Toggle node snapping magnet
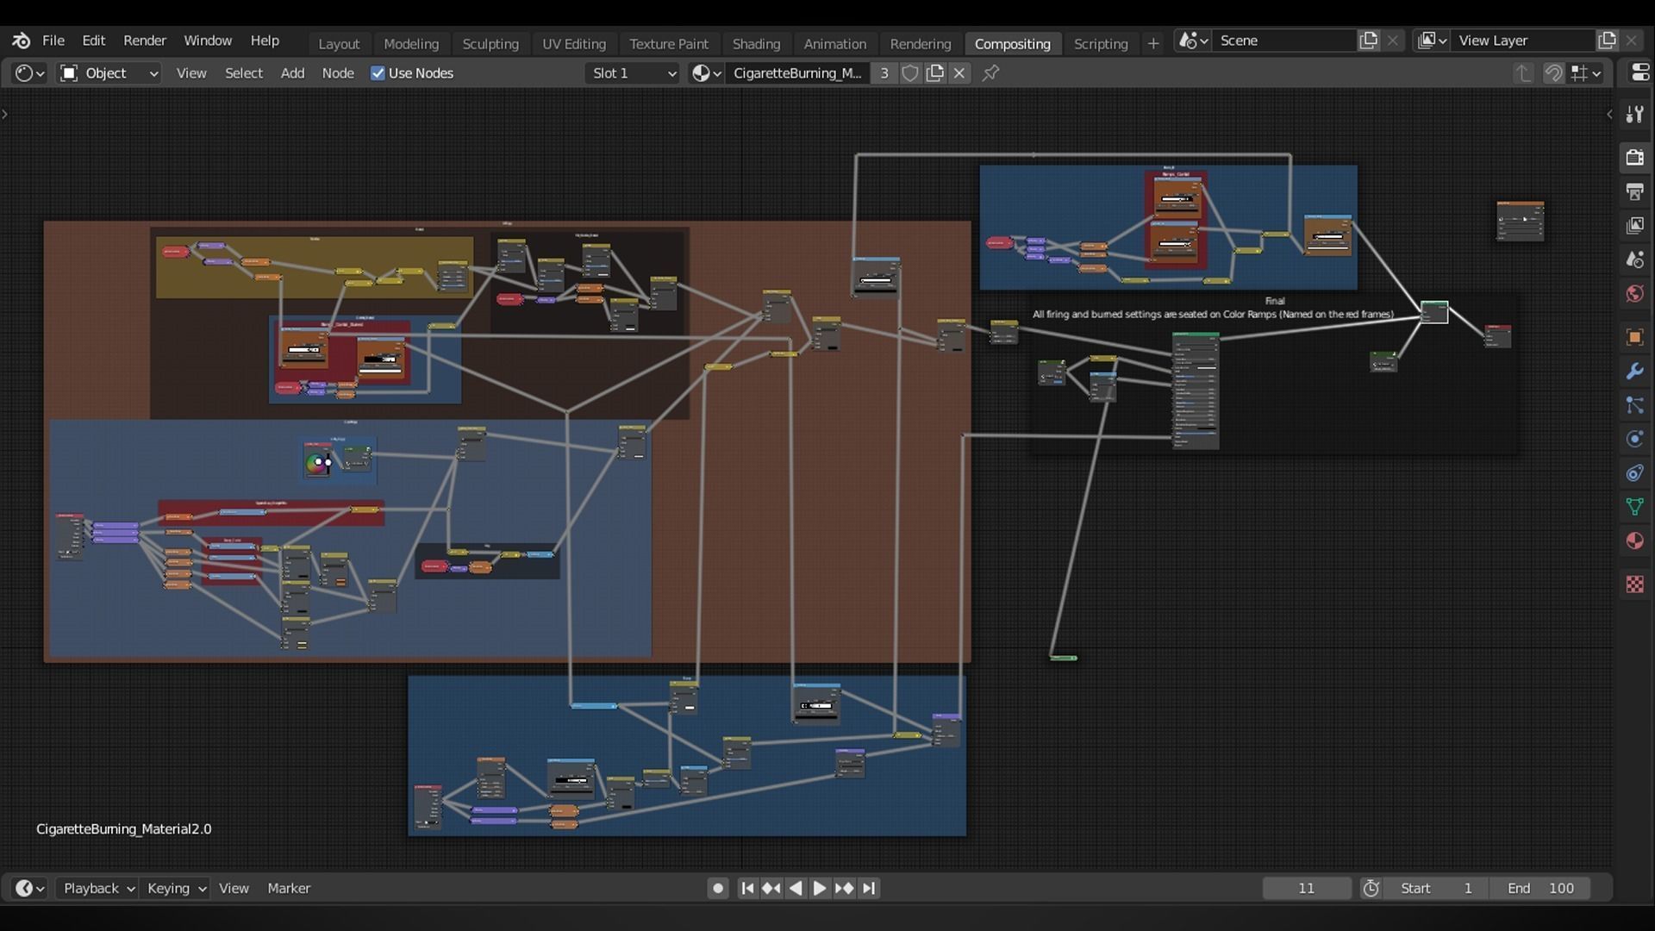This screenshot has width=1655, height=931. click(1553, 73)
